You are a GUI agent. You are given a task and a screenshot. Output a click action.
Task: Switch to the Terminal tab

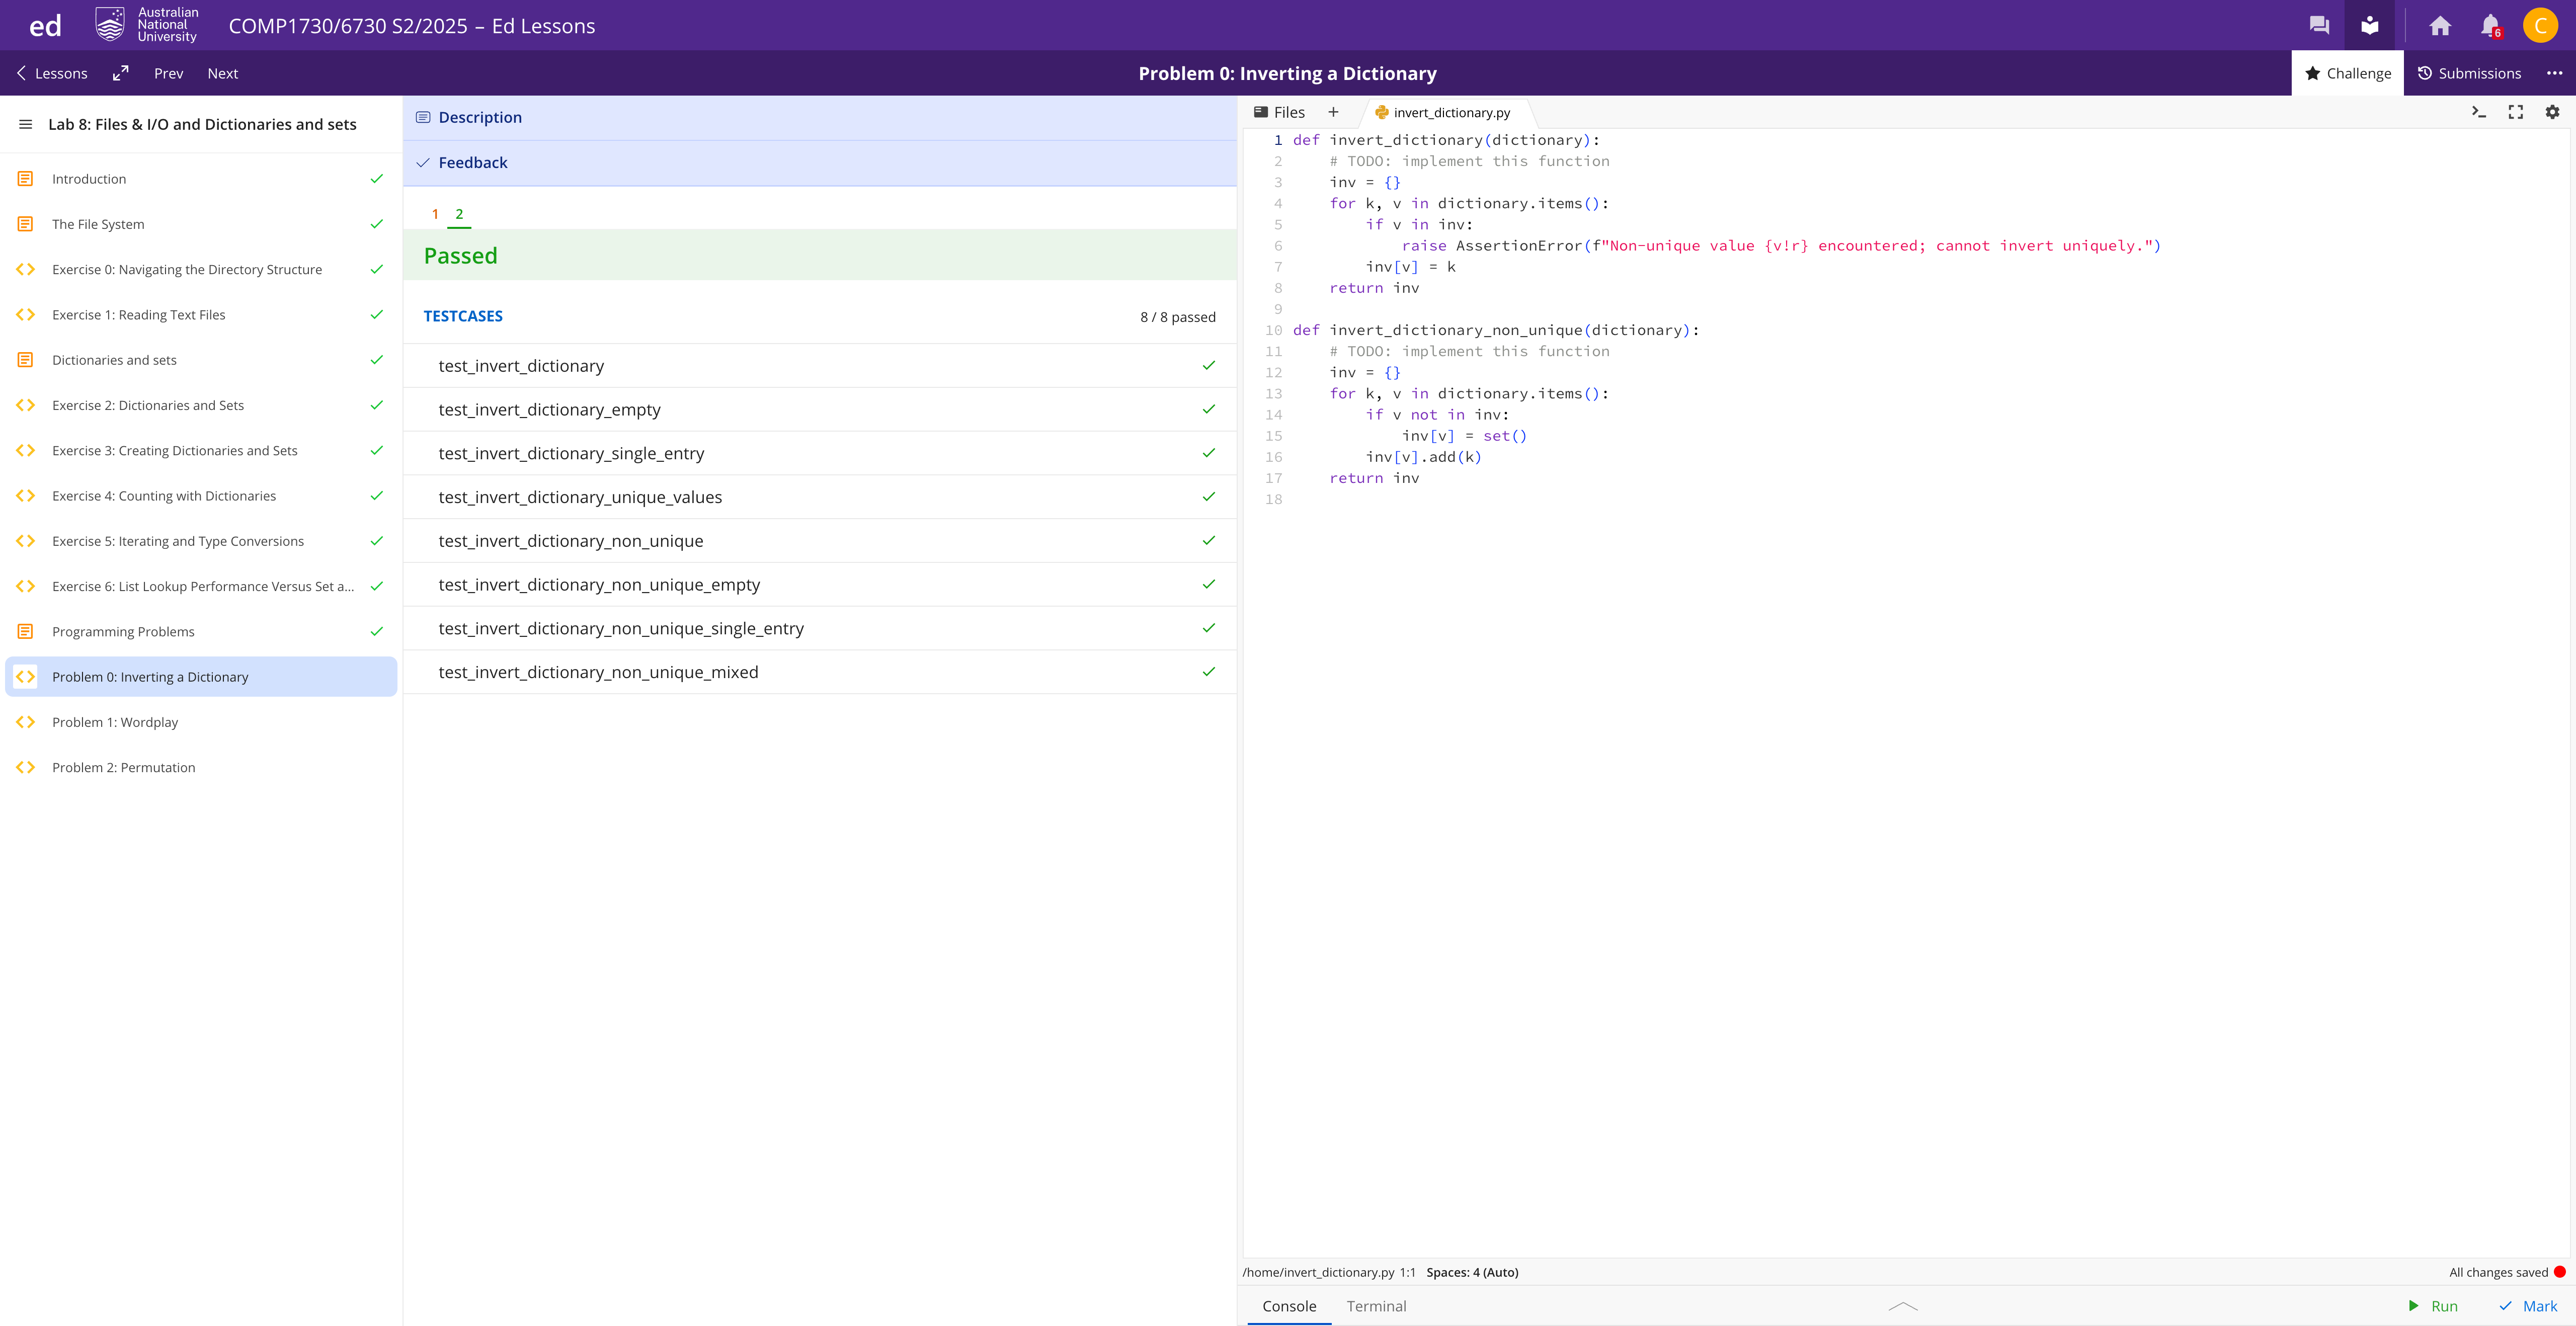(1376, 1306)
